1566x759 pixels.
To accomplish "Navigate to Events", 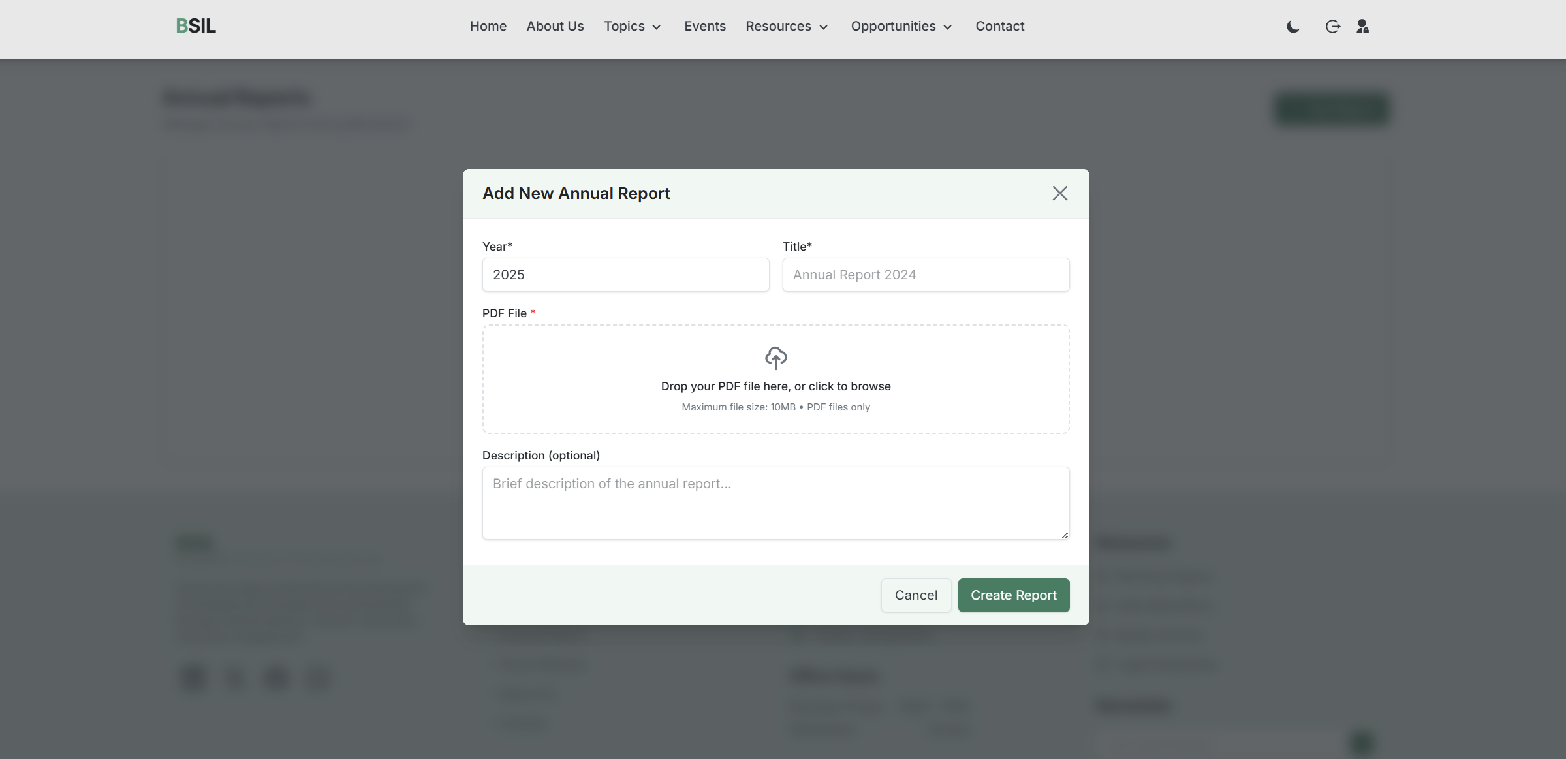I will (x=704, y=27).
